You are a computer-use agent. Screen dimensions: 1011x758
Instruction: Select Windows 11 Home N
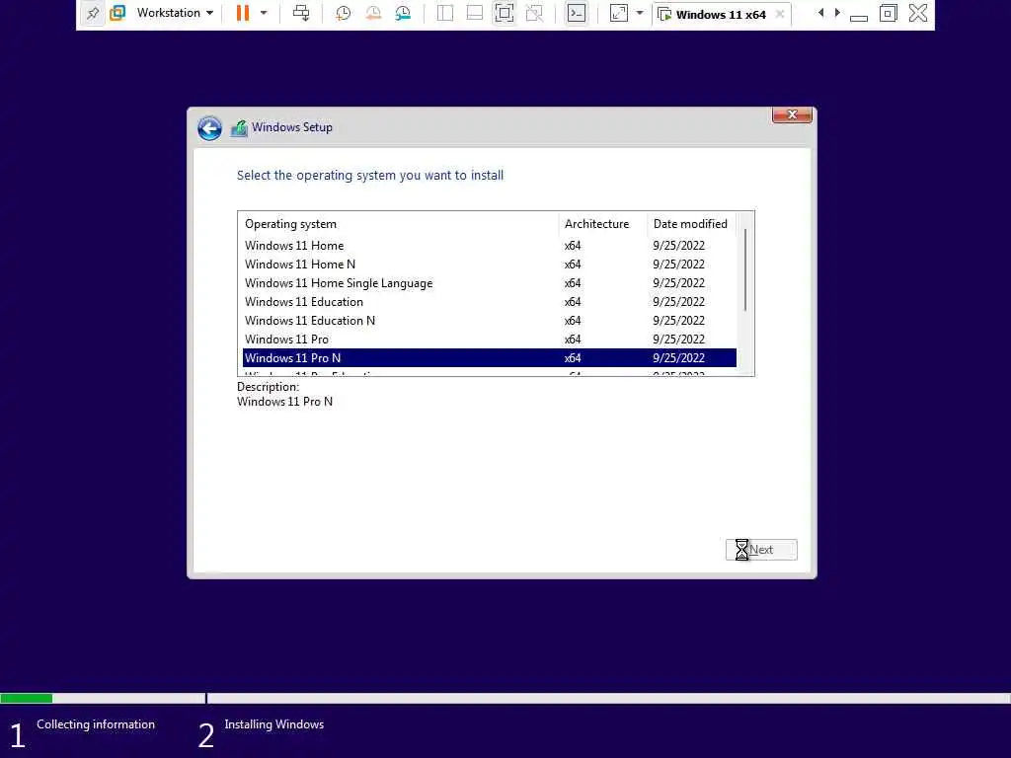(490, 265)
